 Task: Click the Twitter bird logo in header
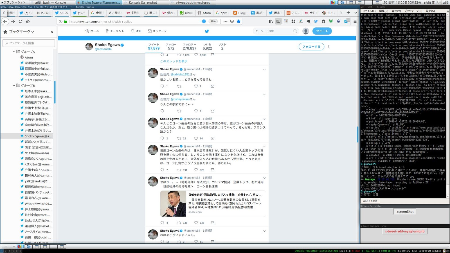tap(207, 31)
